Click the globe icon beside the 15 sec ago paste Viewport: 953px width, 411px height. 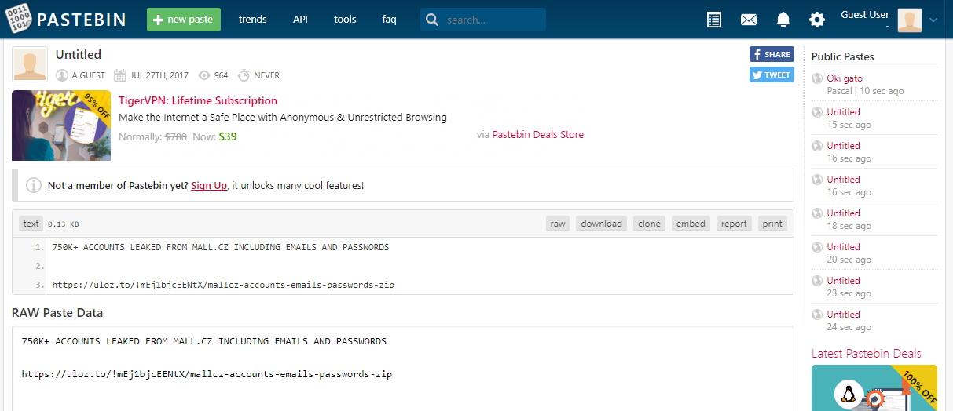(x=817, y=112)
